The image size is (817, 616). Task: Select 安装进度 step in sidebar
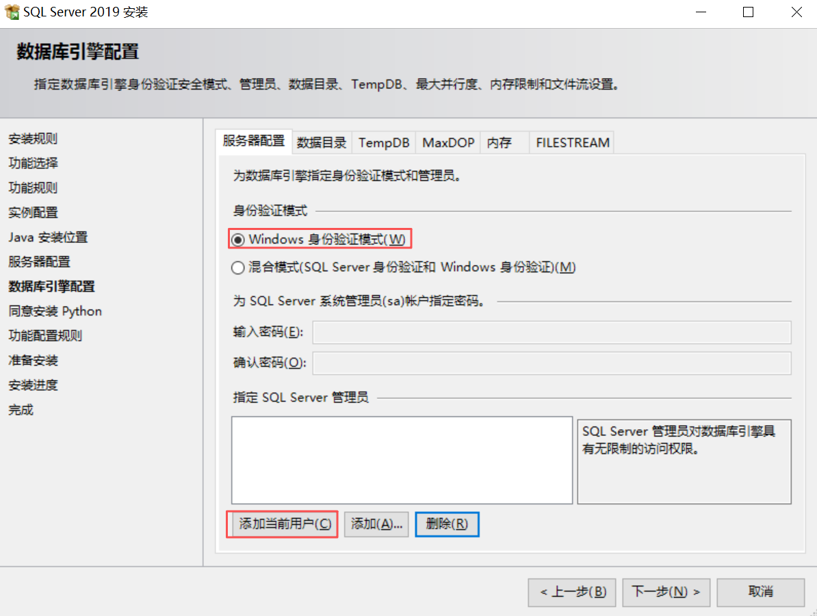pos(33,385)
